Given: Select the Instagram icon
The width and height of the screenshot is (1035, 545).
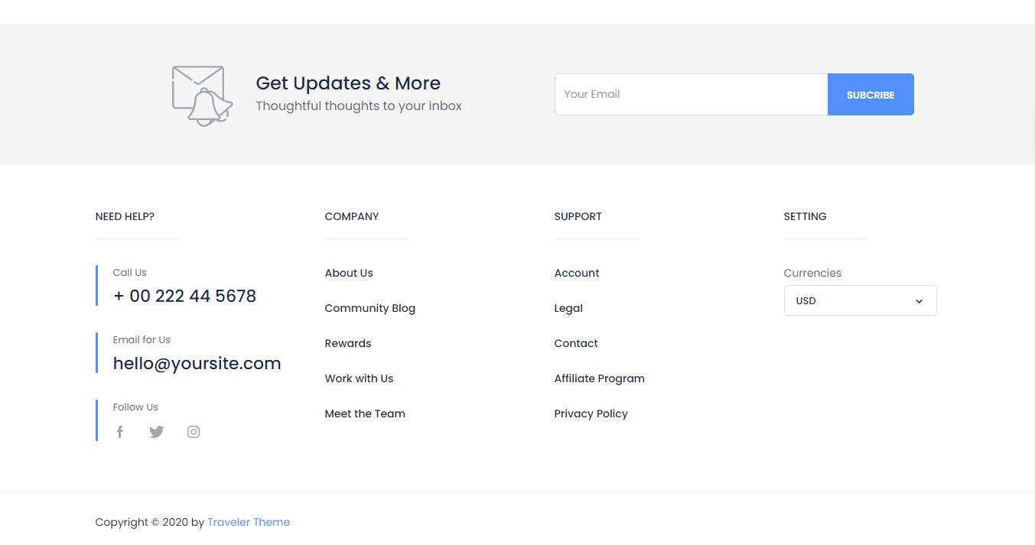Looking at the screenshot, I should 193,431.
